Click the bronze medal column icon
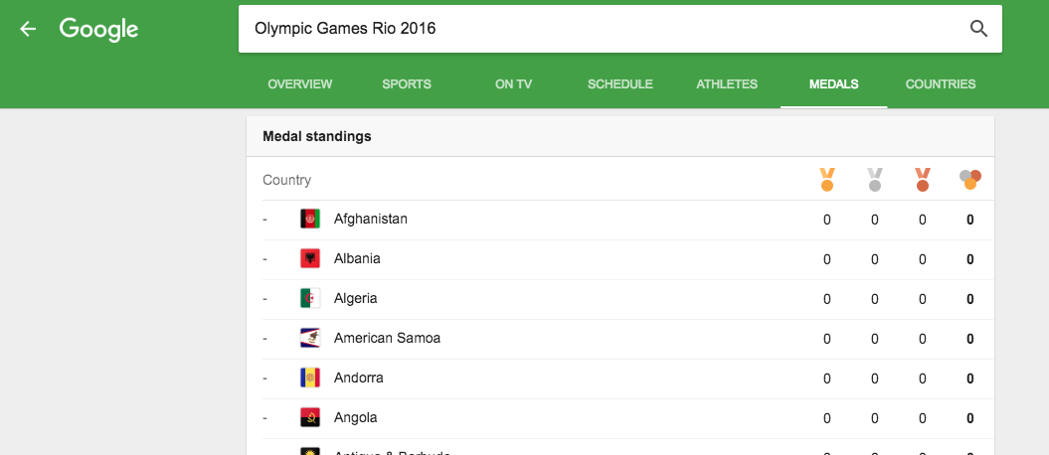 [x=923, y=180]
